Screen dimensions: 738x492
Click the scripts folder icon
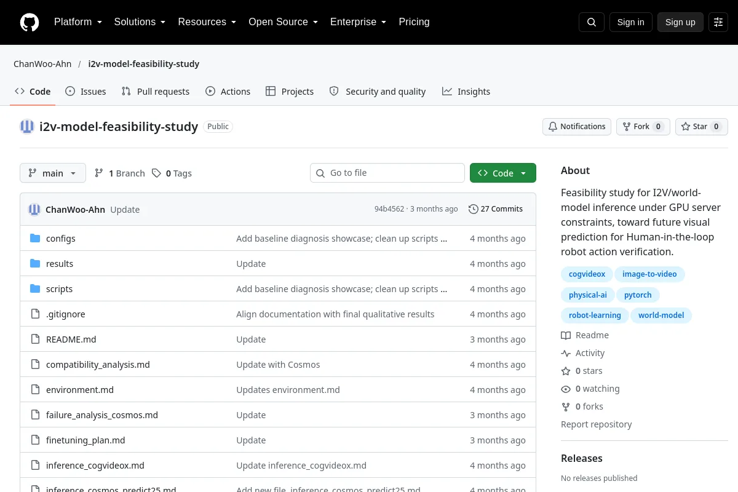(x=35, y=289)
